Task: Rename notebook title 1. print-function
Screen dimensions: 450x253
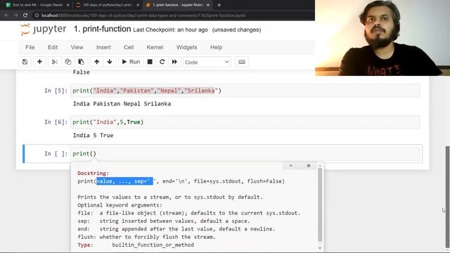Action: coord(102,30)
